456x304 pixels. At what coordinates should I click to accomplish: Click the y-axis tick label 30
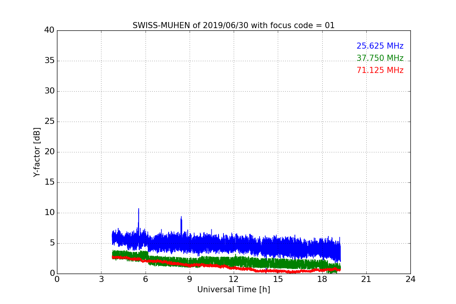tap(49, 91)
